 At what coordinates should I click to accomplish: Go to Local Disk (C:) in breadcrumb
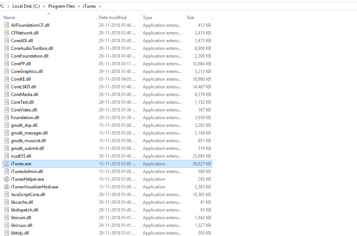(26, 6)
